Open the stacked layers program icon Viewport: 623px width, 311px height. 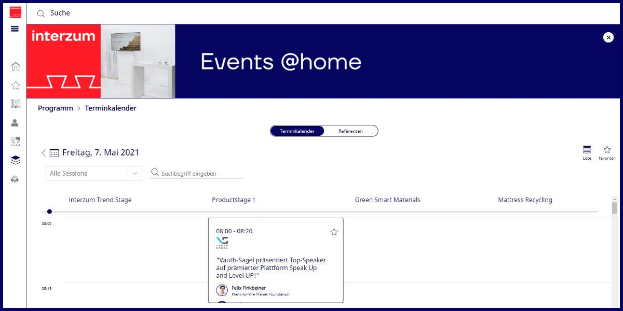[16, 160]
